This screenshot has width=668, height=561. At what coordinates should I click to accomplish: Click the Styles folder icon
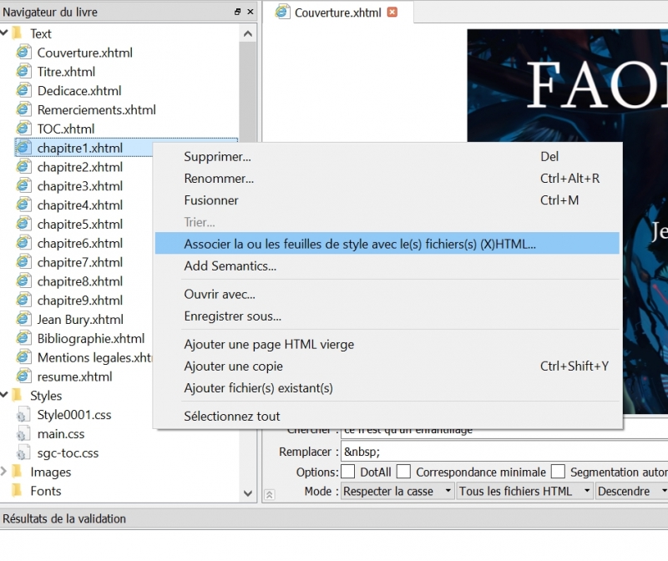[17, 396]
